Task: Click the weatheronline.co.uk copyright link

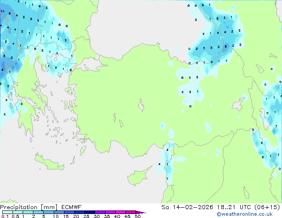Action: click(x=245, y=214)
